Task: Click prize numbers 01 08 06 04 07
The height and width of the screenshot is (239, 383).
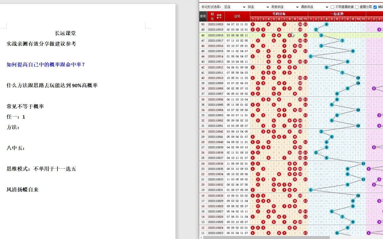Action: (237, 56)
